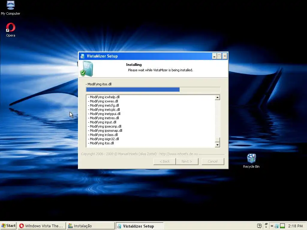This screenshot has width=307, height=230.
Task: Click the 'Installing' header text
Action: coord(134,65)
